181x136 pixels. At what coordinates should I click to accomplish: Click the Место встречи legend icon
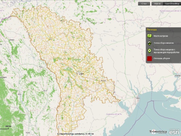tap(150, 36)
